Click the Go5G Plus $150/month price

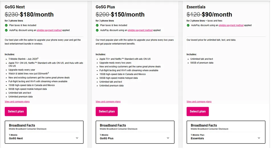(x=128, y=15)
